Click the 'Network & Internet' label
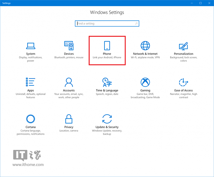The height and width of the screenshot is (177, 214). coord(145,54)
